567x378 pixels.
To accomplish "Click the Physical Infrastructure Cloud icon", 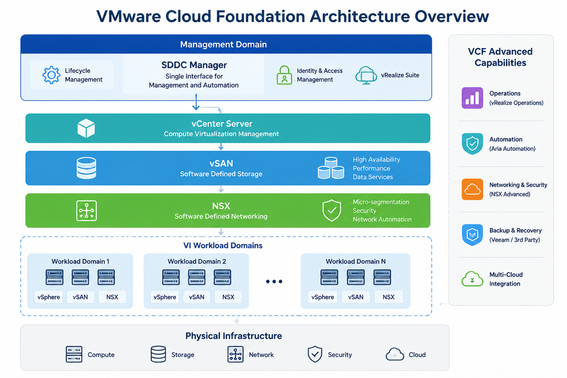I will (395, 354).
